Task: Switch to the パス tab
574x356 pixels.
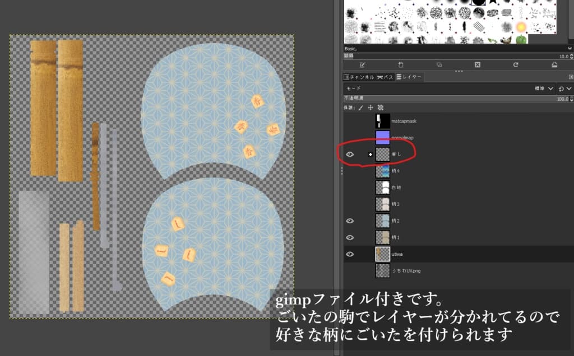Action: point(386,77)
